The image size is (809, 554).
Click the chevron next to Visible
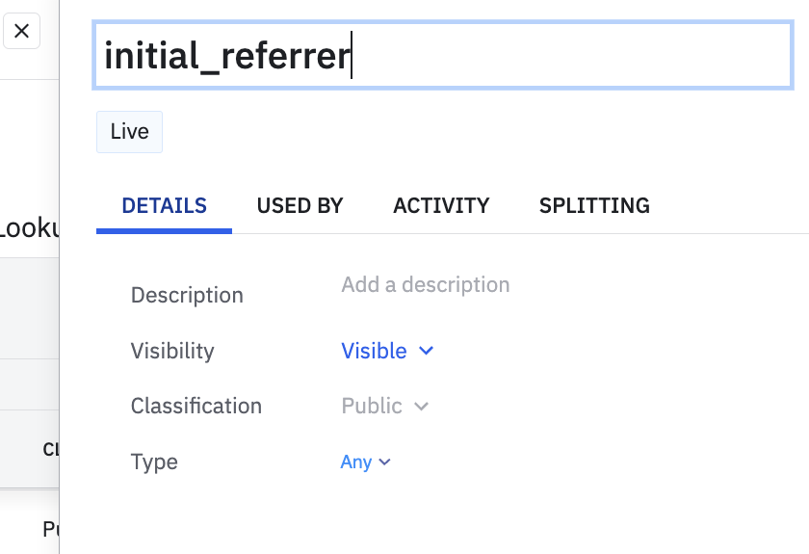[427, 351]
